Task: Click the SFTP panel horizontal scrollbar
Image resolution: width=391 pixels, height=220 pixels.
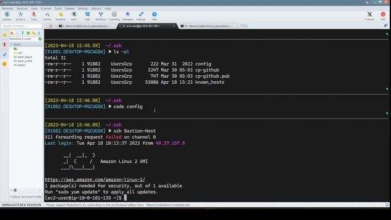Action: click(26, 190)
